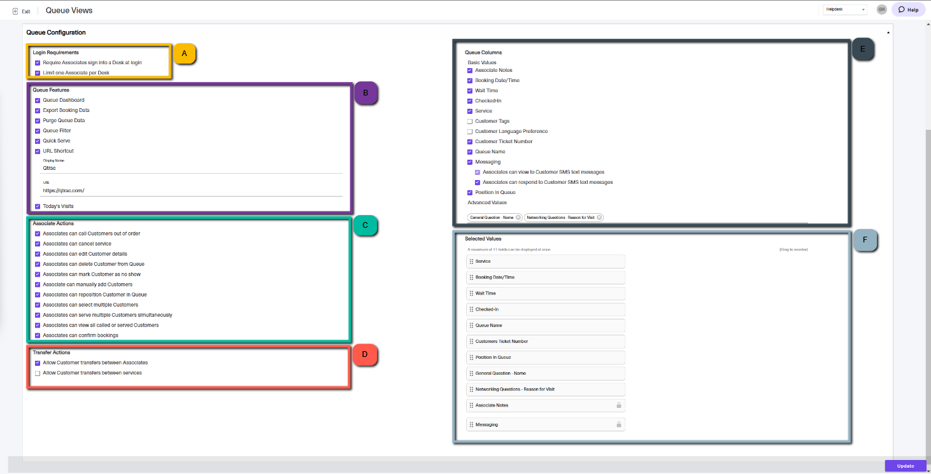The image size is (931, 474).
Task: Grab the drag handle on Position in Queue row
Action: point(471,357)
